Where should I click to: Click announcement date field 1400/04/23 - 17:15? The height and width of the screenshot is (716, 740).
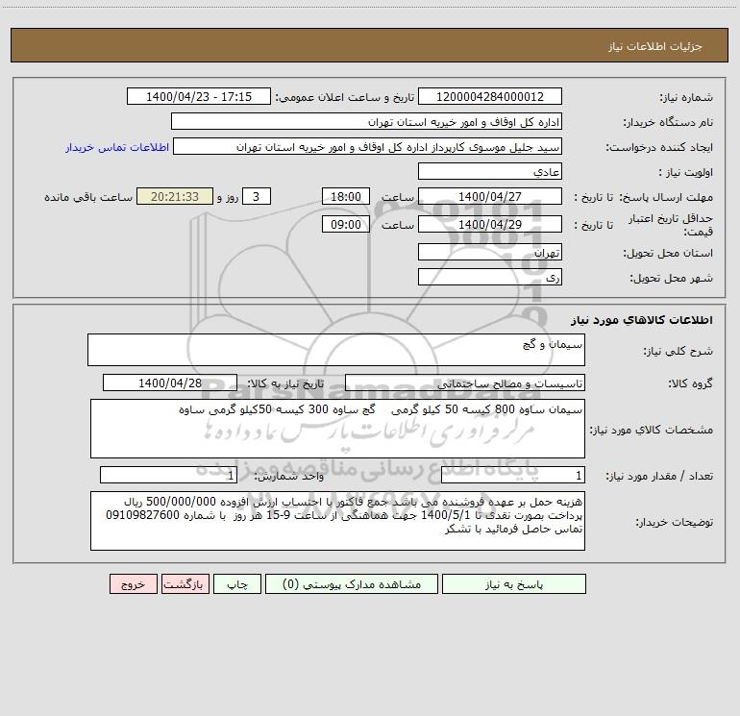pos(199,96)
